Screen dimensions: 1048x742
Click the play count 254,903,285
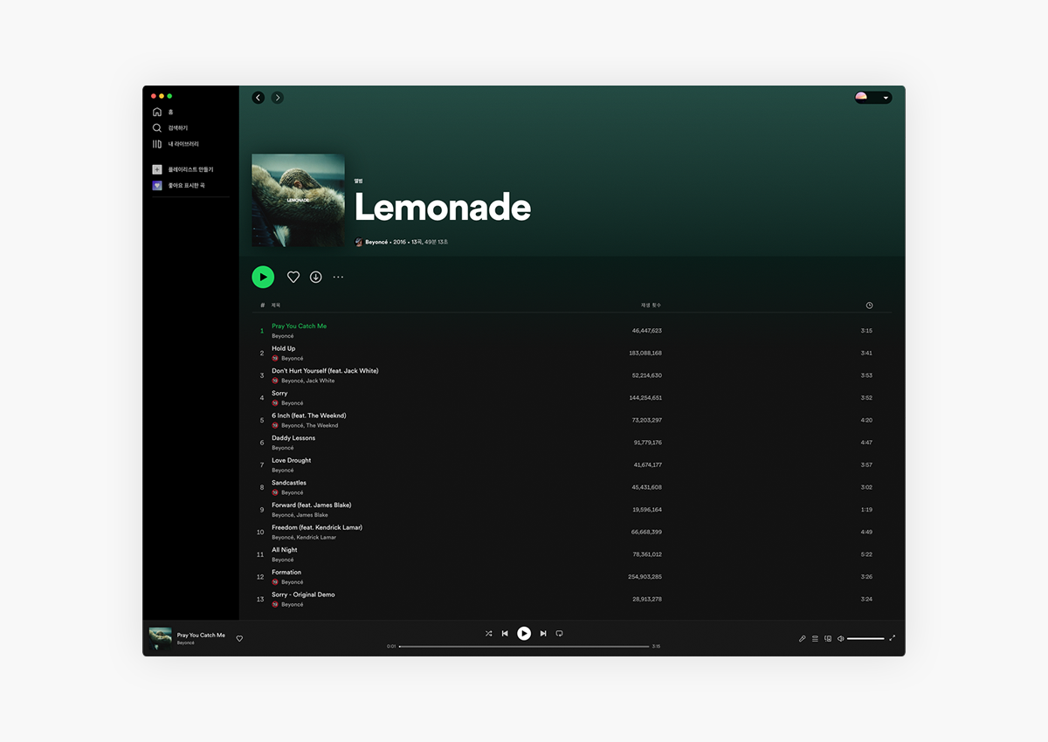click(645, 577)
